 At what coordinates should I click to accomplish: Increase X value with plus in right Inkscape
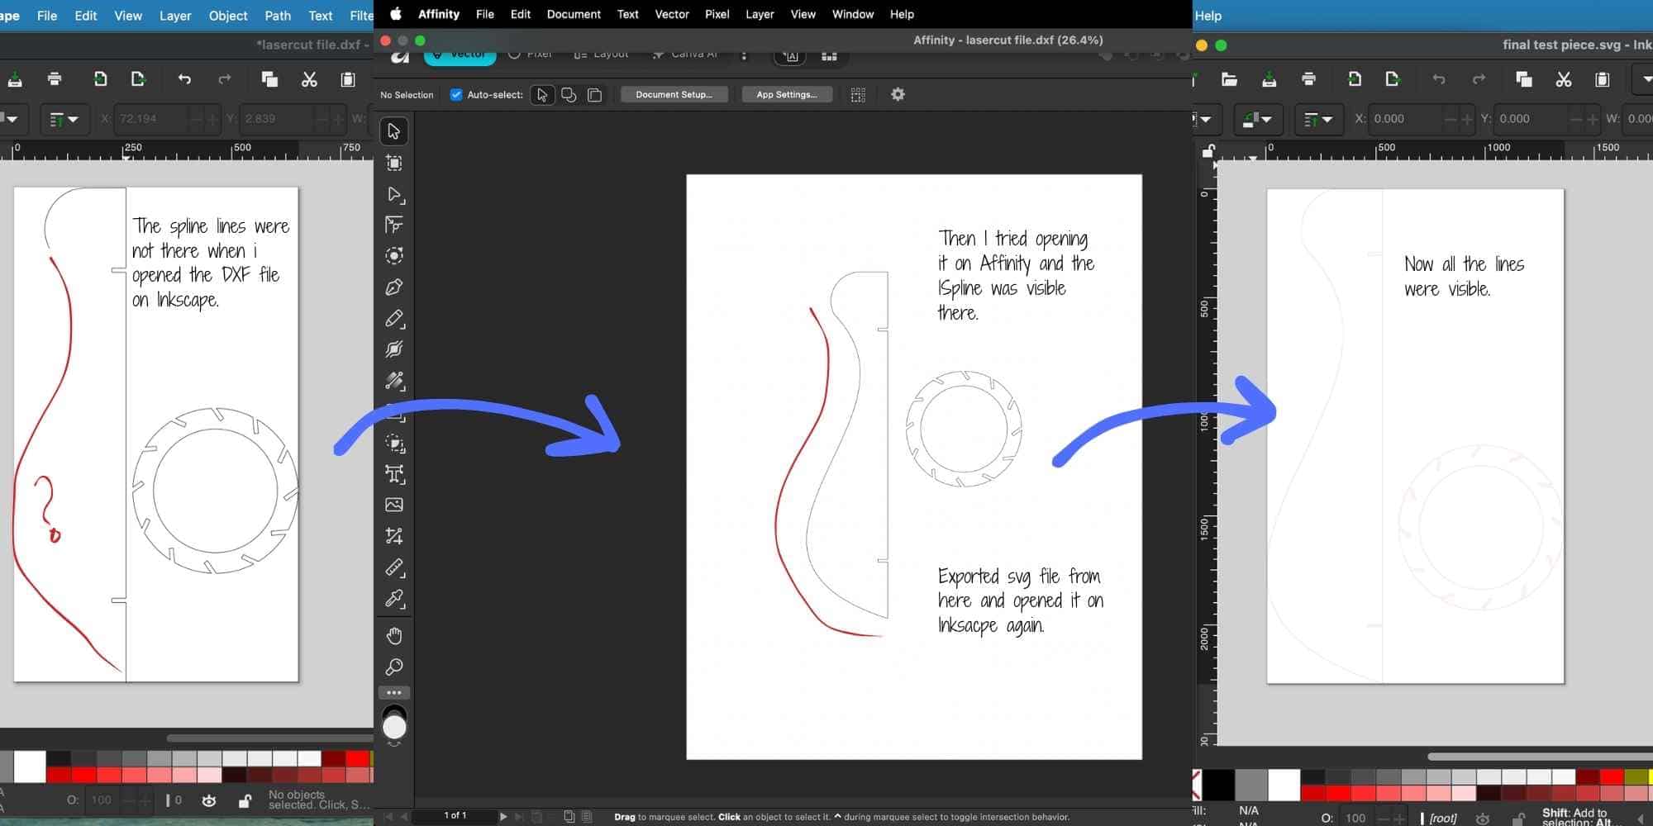coord(1467,119)
